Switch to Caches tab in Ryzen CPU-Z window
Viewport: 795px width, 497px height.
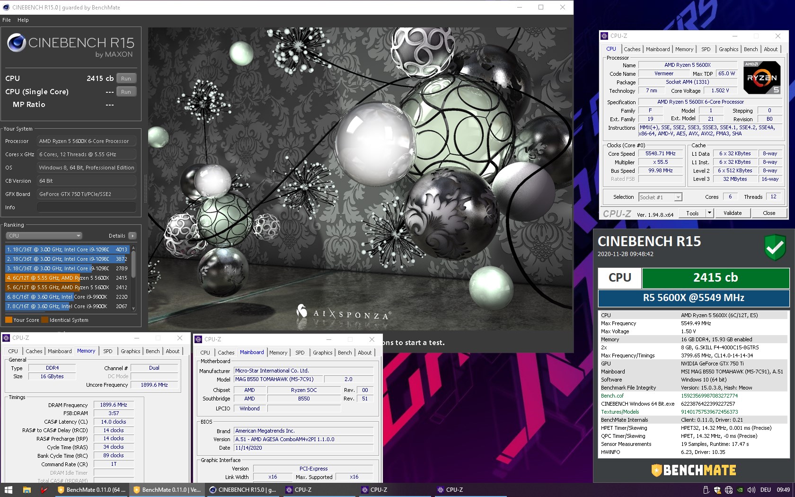coord(632,49)
